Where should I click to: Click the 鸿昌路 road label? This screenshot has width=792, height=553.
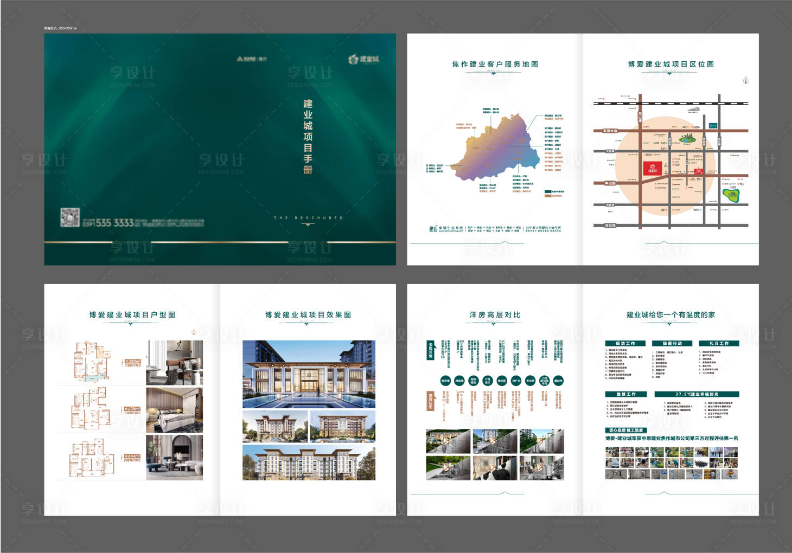610,225
